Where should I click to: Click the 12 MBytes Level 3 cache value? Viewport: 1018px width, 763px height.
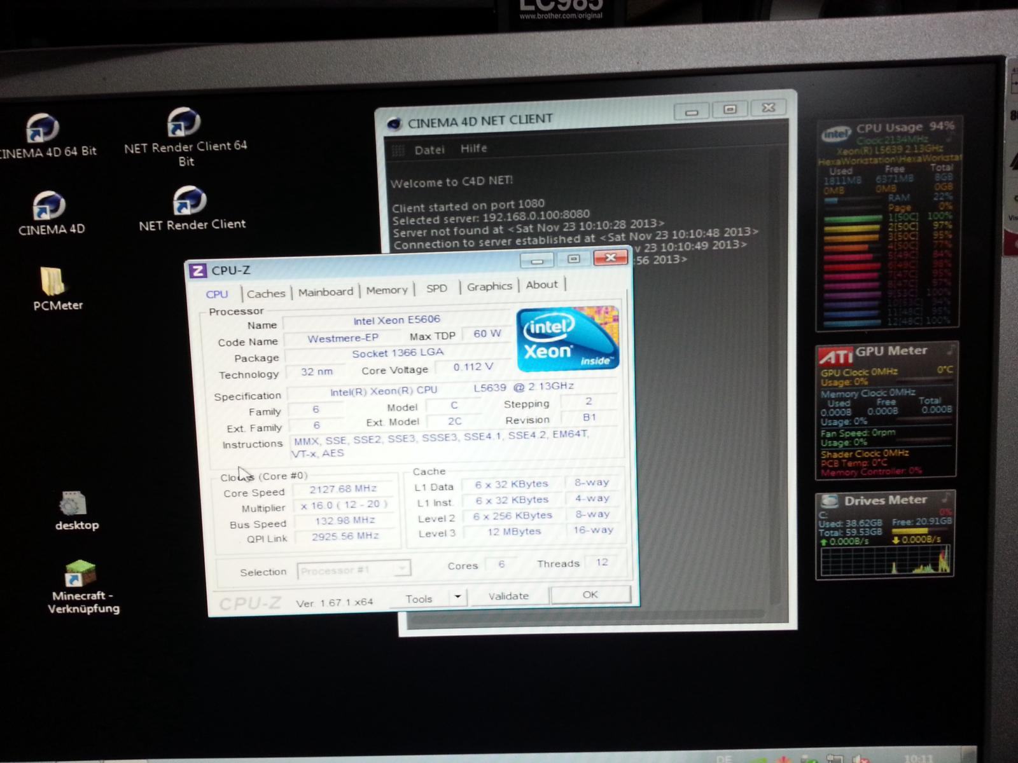point(513,532)
